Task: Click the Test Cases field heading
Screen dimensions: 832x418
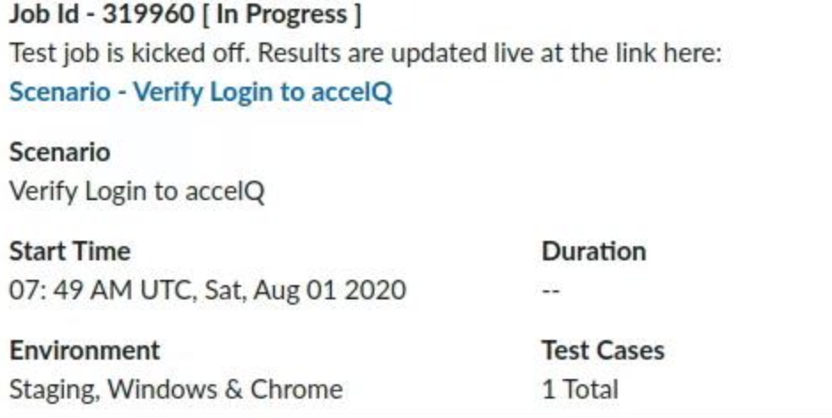Action: tap(603, 350)
